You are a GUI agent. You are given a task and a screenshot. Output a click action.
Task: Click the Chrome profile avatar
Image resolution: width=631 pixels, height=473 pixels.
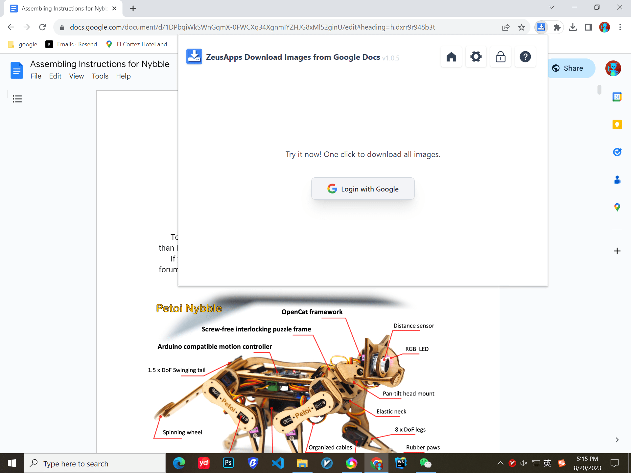pyautogui.click(x=604, y=27)
